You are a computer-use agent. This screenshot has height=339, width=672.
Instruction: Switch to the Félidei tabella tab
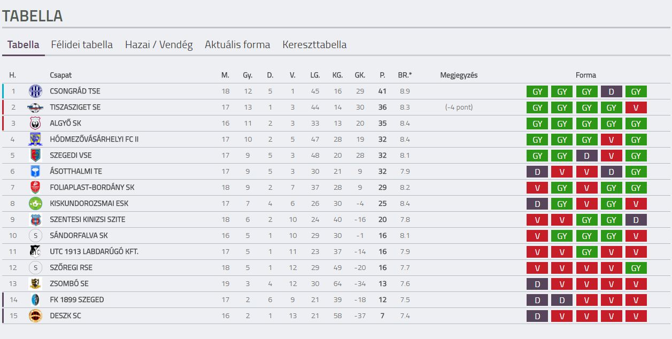pos(82,44)
